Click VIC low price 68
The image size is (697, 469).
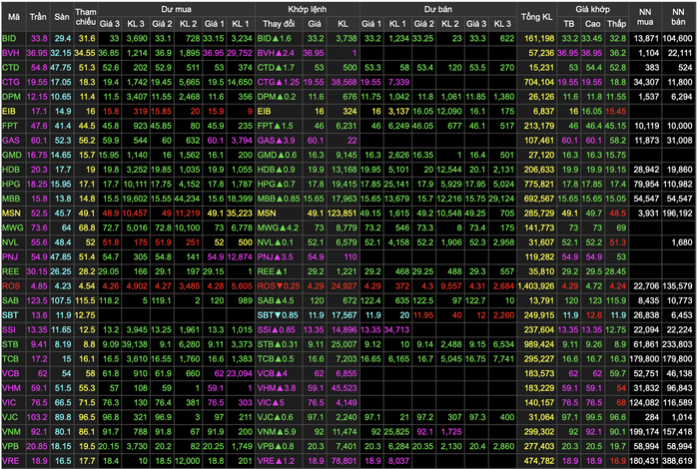[621, 403]
